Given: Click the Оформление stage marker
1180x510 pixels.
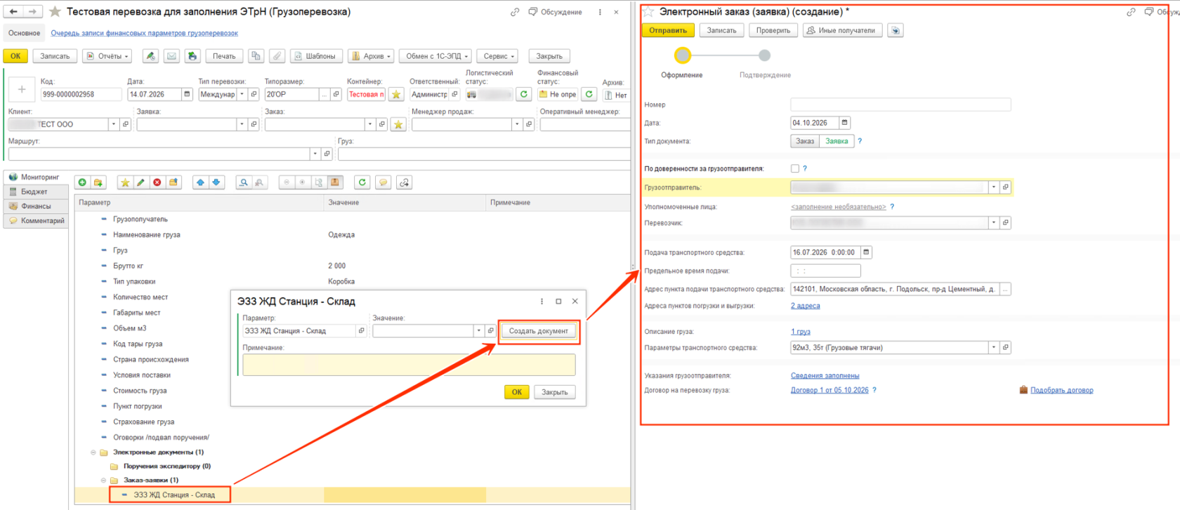Looking at the screenshot, I should click(683, 55).
